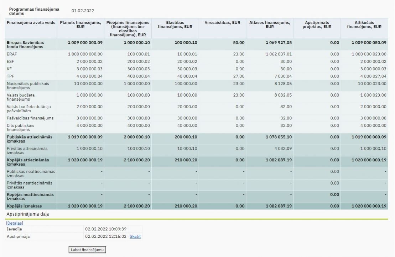Click the Elastības finansējums column header

pos(175,25)
